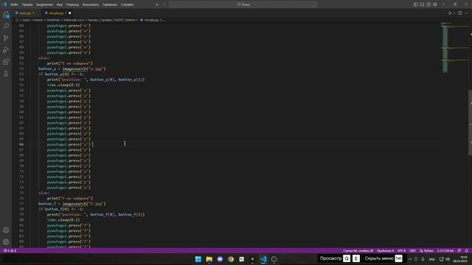Screen dimensions: 472x265
Task: Open the Windows Start button
Action: [x=198, y=259]
